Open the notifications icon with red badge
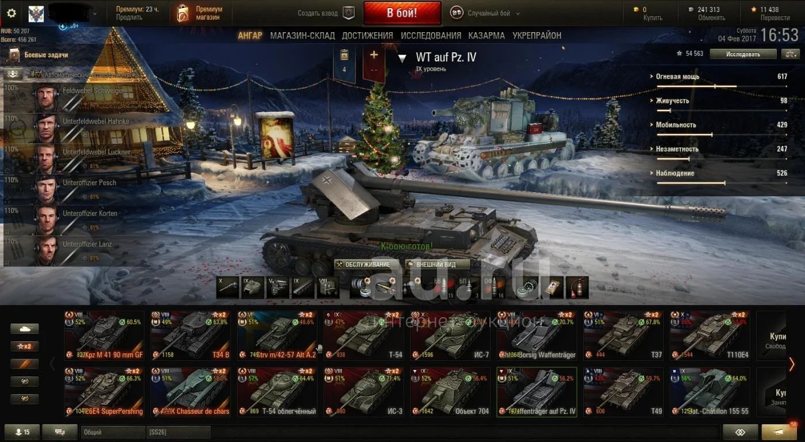 click(779, 432)
